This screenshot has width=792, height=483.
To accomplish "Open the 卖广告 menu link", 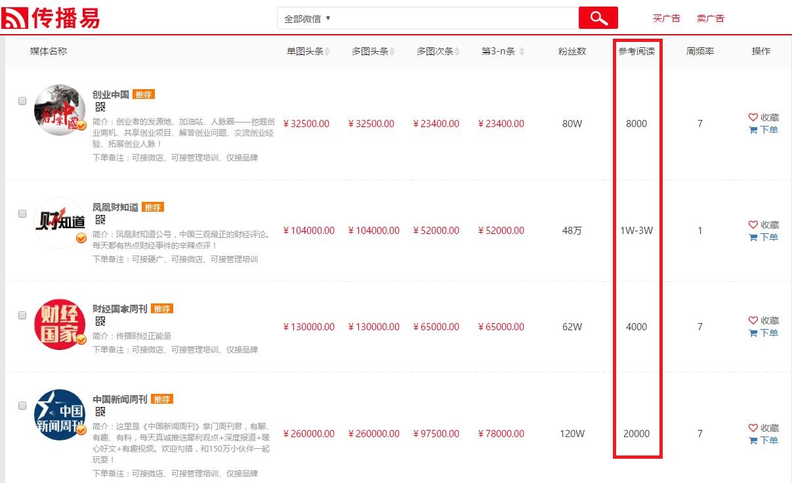I will (710, 18).
